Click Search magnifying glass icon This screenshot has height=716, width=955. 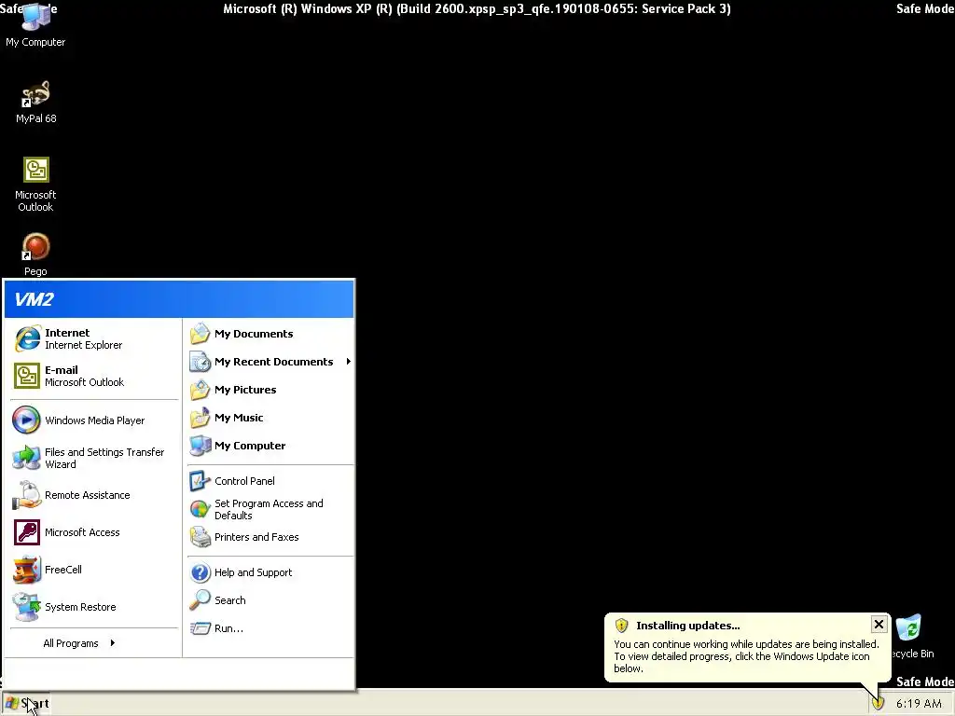[200, 600]
